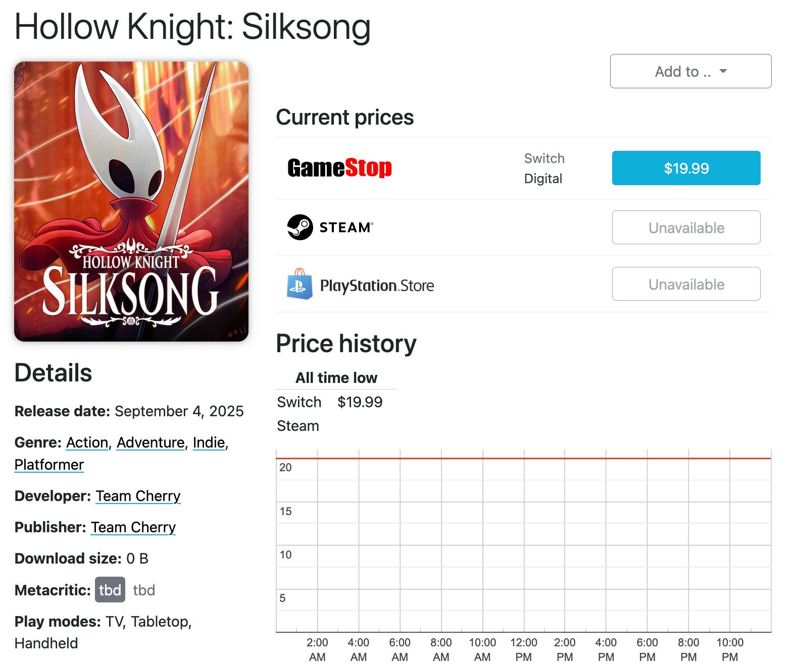796x668 pixels.
Task: Click the red price line on chart
Action: 523,459
